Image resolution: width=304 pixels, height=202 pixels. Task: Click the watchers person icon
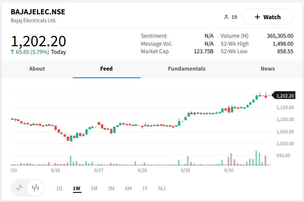pyautogui.click(x=226, y=17)
